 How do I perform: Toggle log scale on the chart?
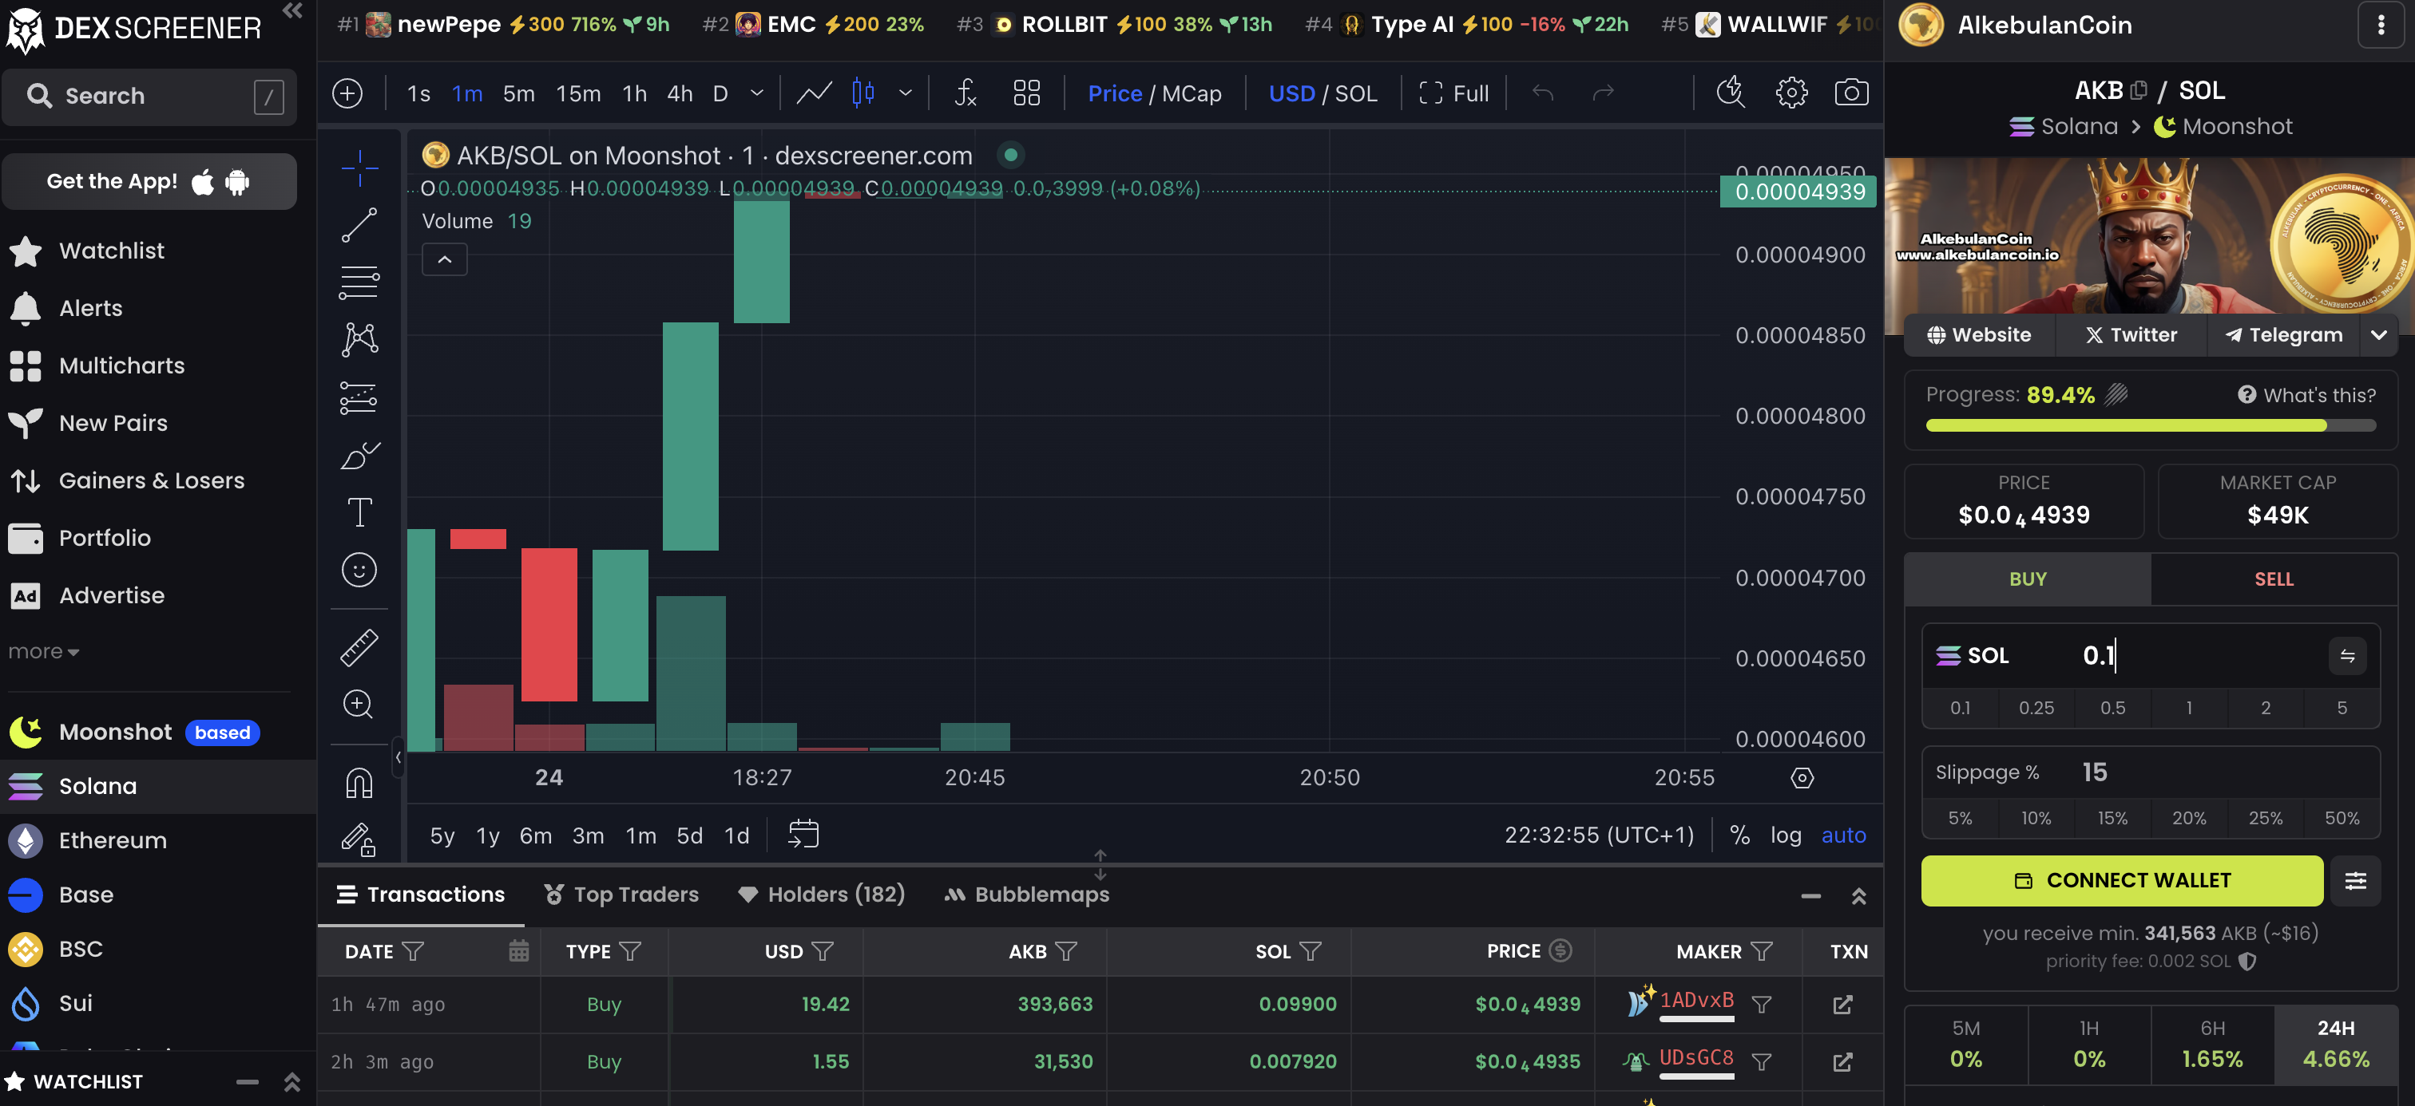[x=1786, y=835]
